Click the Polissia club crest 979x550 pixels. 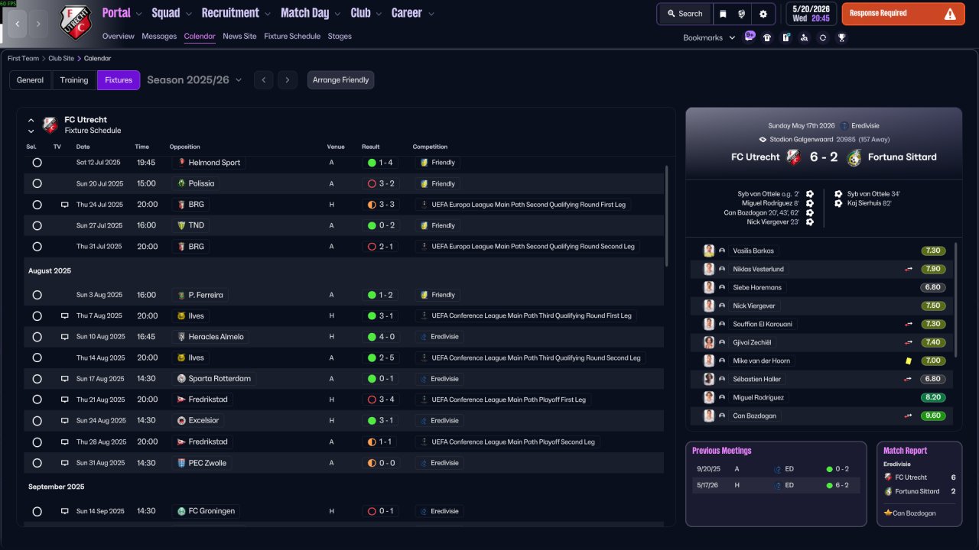tap(181, 183)
